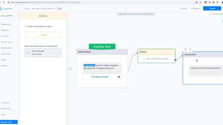
Task: Click the connector dot on the Оставить email button
Action: point(119,77)
